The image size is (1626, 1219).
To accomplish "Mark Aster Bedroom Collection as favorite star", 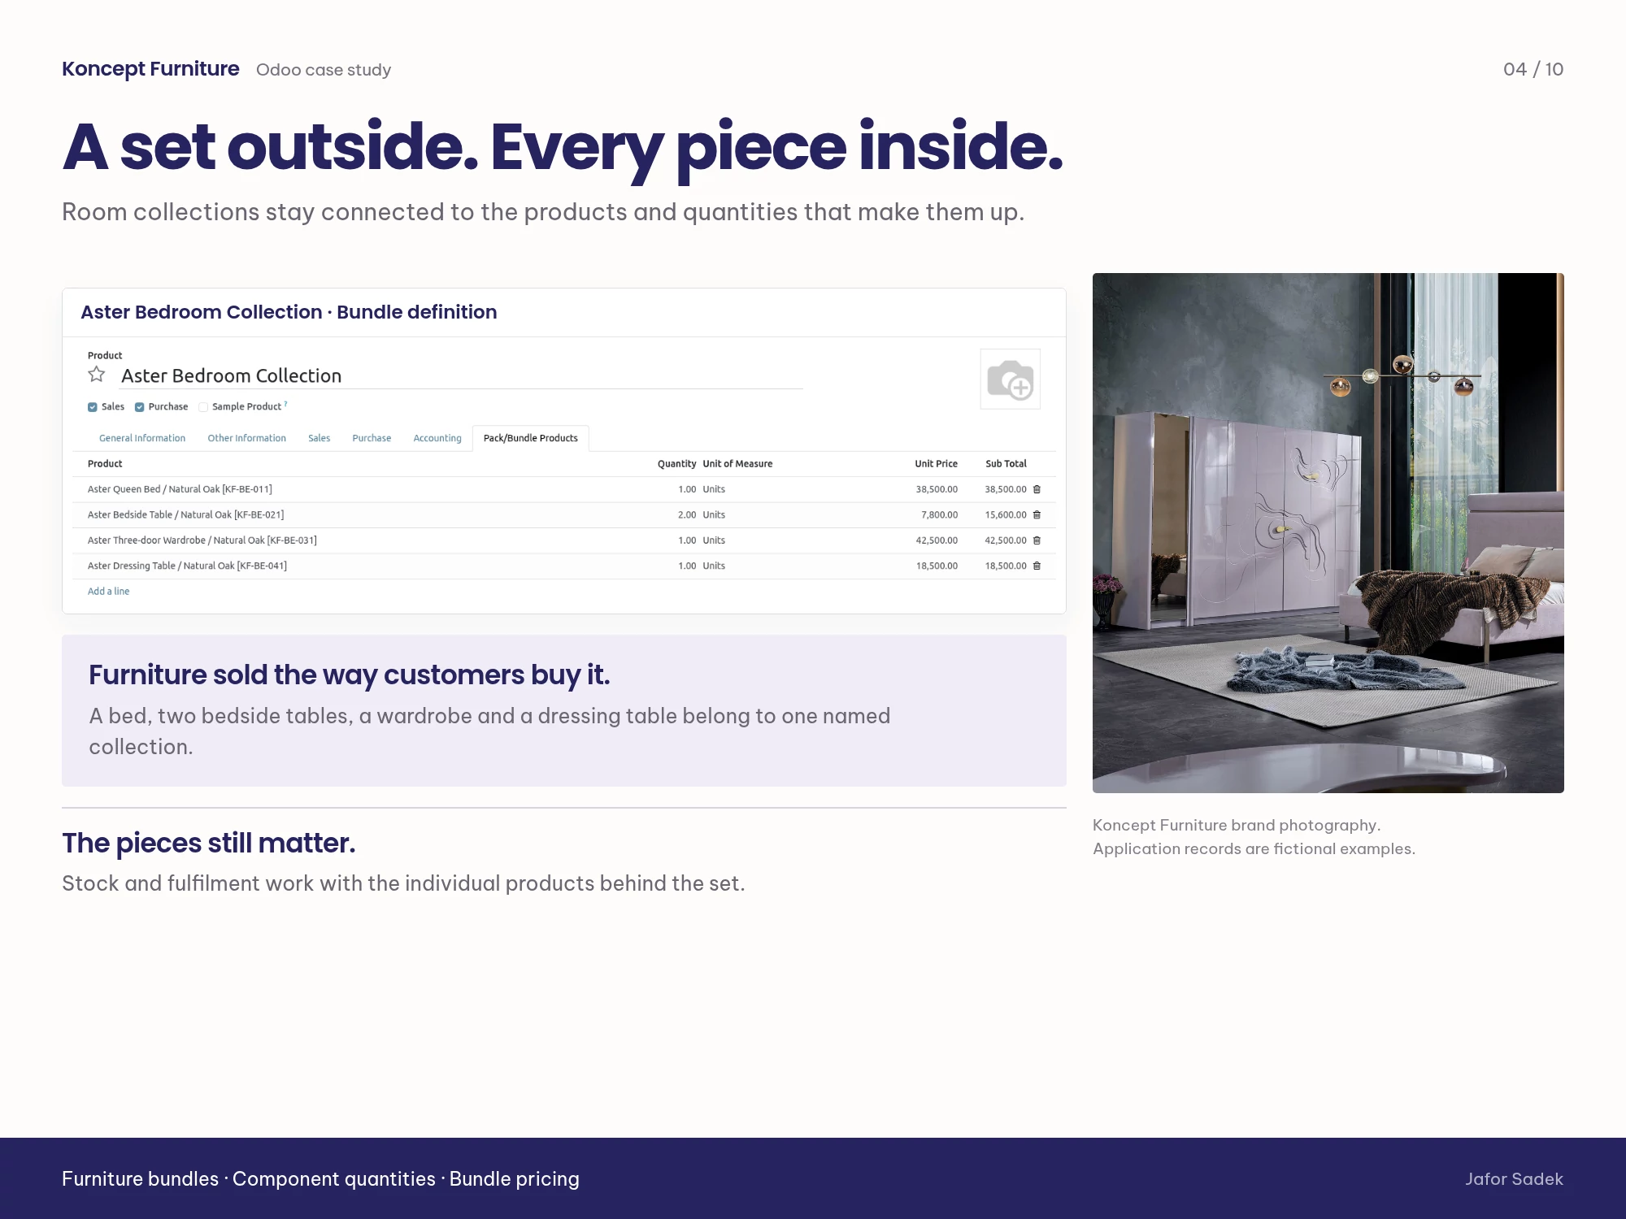I will 97,375.
